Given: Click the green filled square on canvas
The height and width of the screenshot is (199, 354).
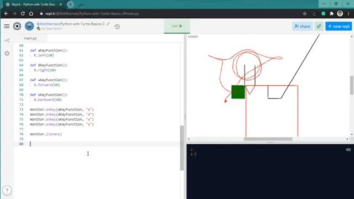Looking at the screenshot, I should [238, 92].
